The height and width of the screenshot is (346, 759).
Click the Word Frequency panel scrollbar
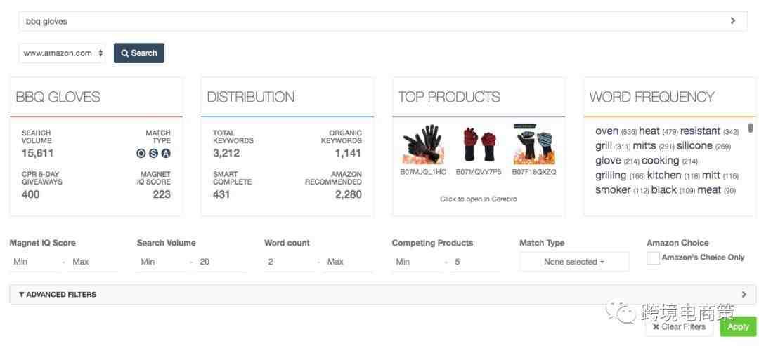coord(751,128)
